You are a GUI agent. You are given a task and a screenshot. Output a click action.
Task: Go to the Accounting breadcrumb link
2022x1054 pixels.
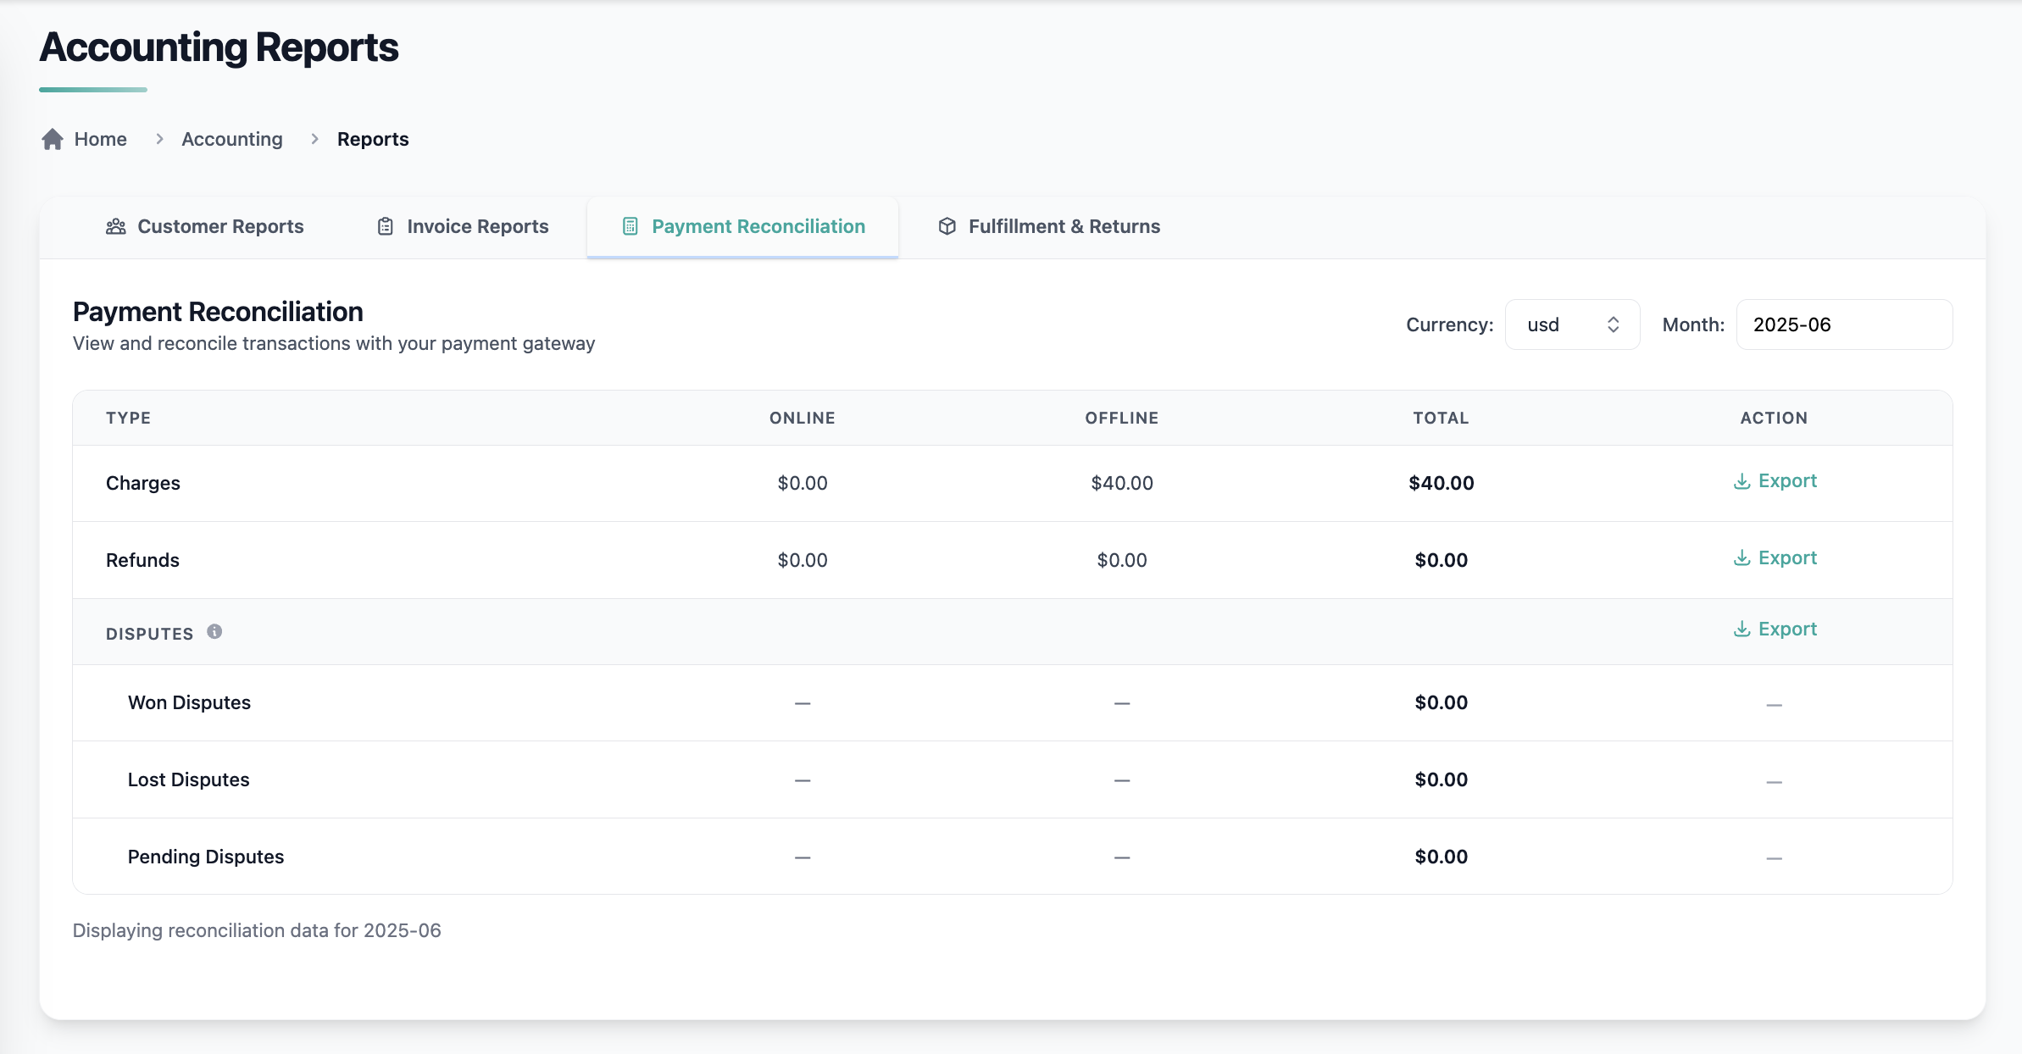click(x=232, y=139)
